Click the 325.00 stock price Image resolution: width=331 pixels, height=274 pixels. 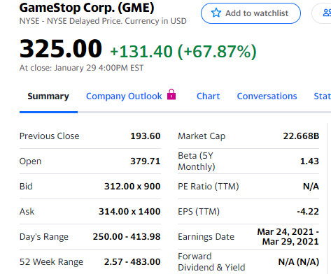point(61,48)
